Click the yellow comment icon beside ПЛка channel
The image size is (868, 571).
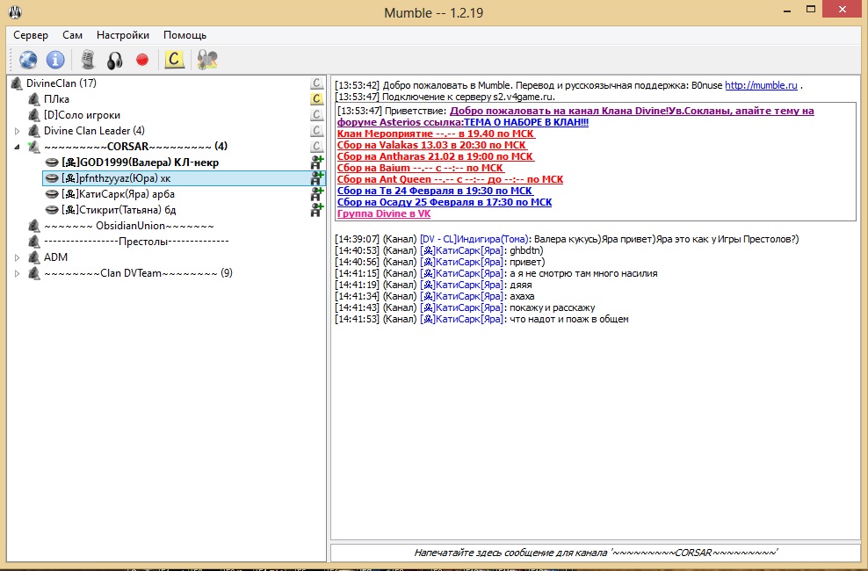coord(317,99)
